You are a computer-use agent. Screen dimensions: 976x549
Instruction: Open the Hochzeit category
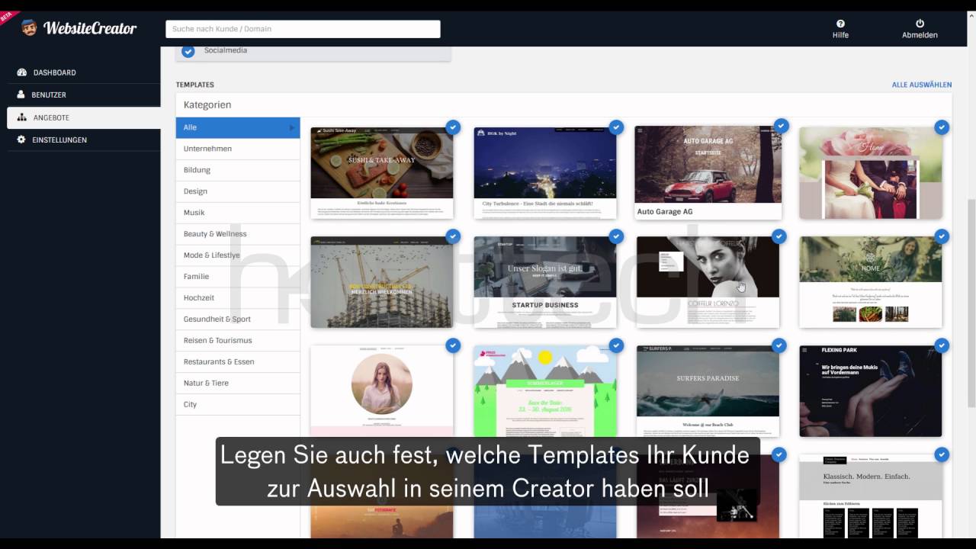[199, 297]
